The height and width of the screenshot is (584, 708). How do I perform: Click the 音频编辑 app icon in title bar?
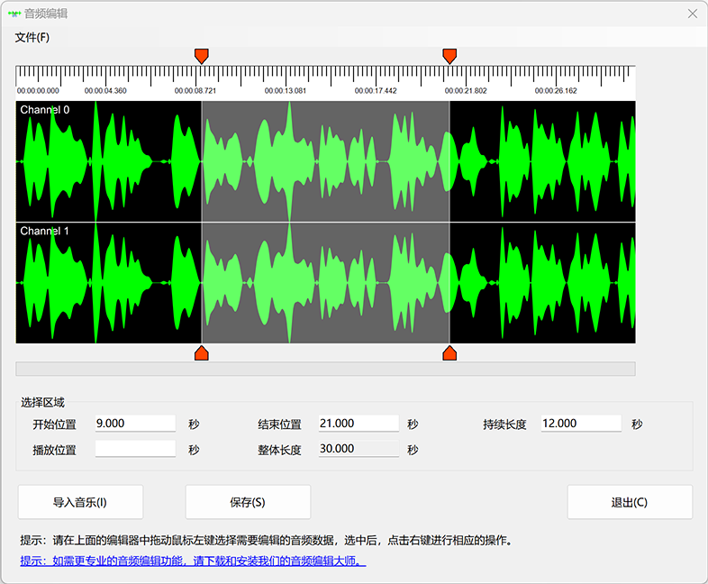14,14
